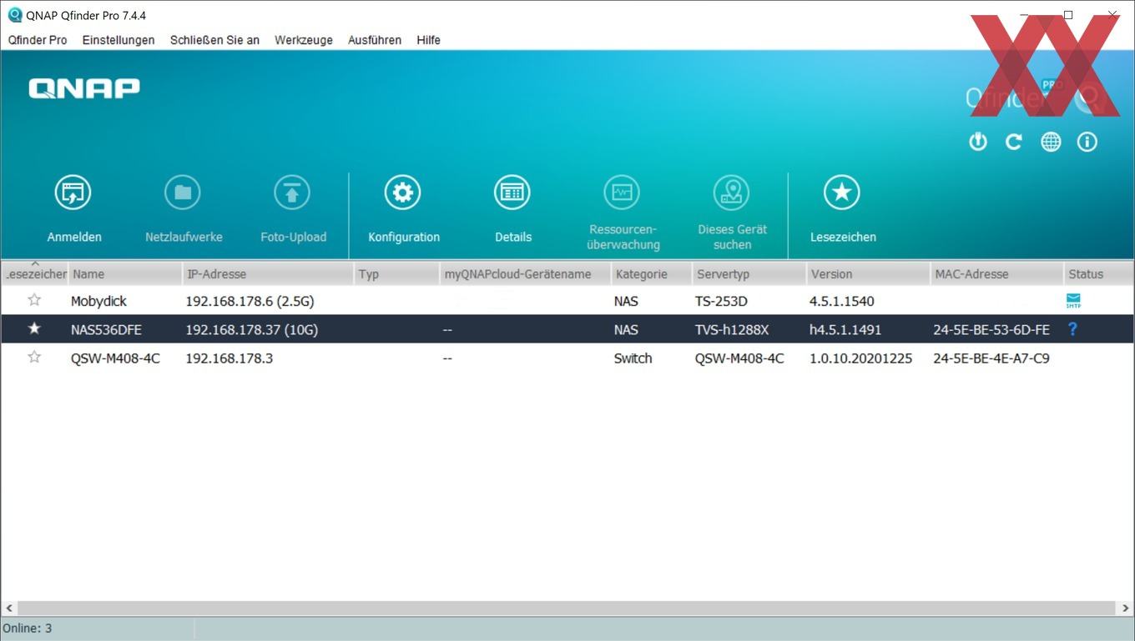Viewport: 1135px width, 641px height.
Task: Open the Einstellungen menu
Action: coord(119,40)
